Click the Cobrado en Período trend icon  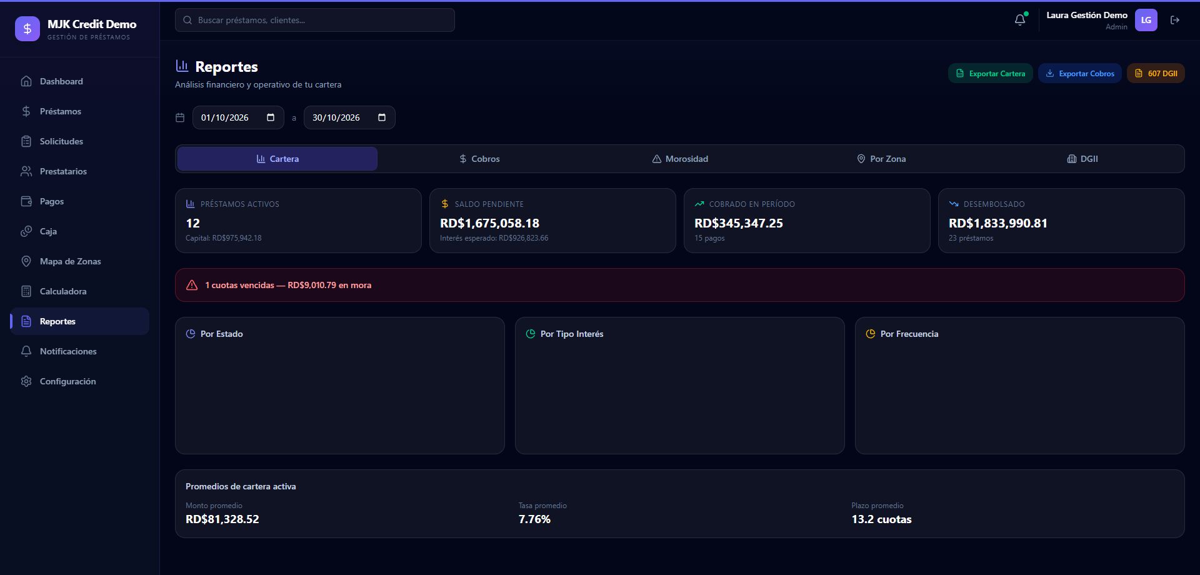[699, 204]
